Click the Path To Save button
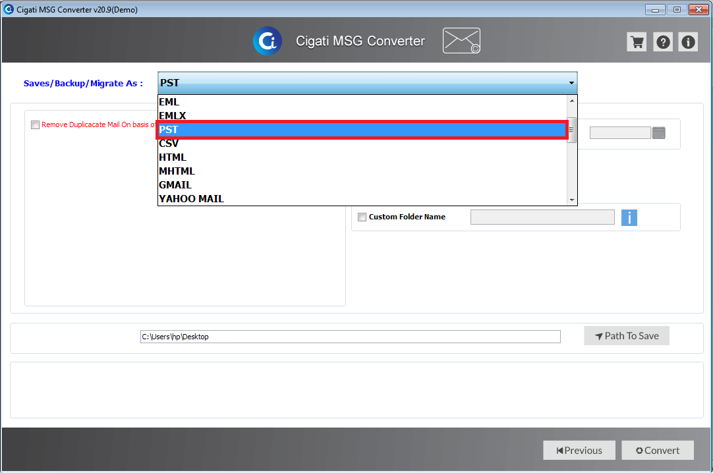Viewport: 713px width, 473px height. coord(627,336)
